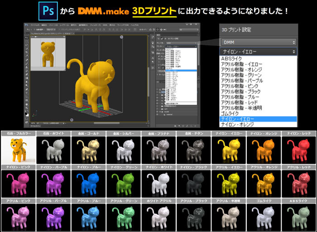Screen dimensions: 317x232
Task: Choose アクリル樹脂 - レッド in enlarged list
Action: tap(258, 102)
